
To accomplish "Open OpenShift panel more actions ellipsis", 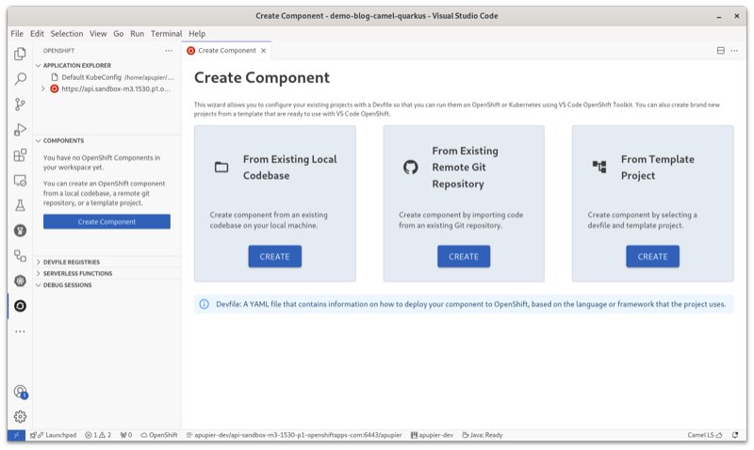I will click(x=169, y=51).
